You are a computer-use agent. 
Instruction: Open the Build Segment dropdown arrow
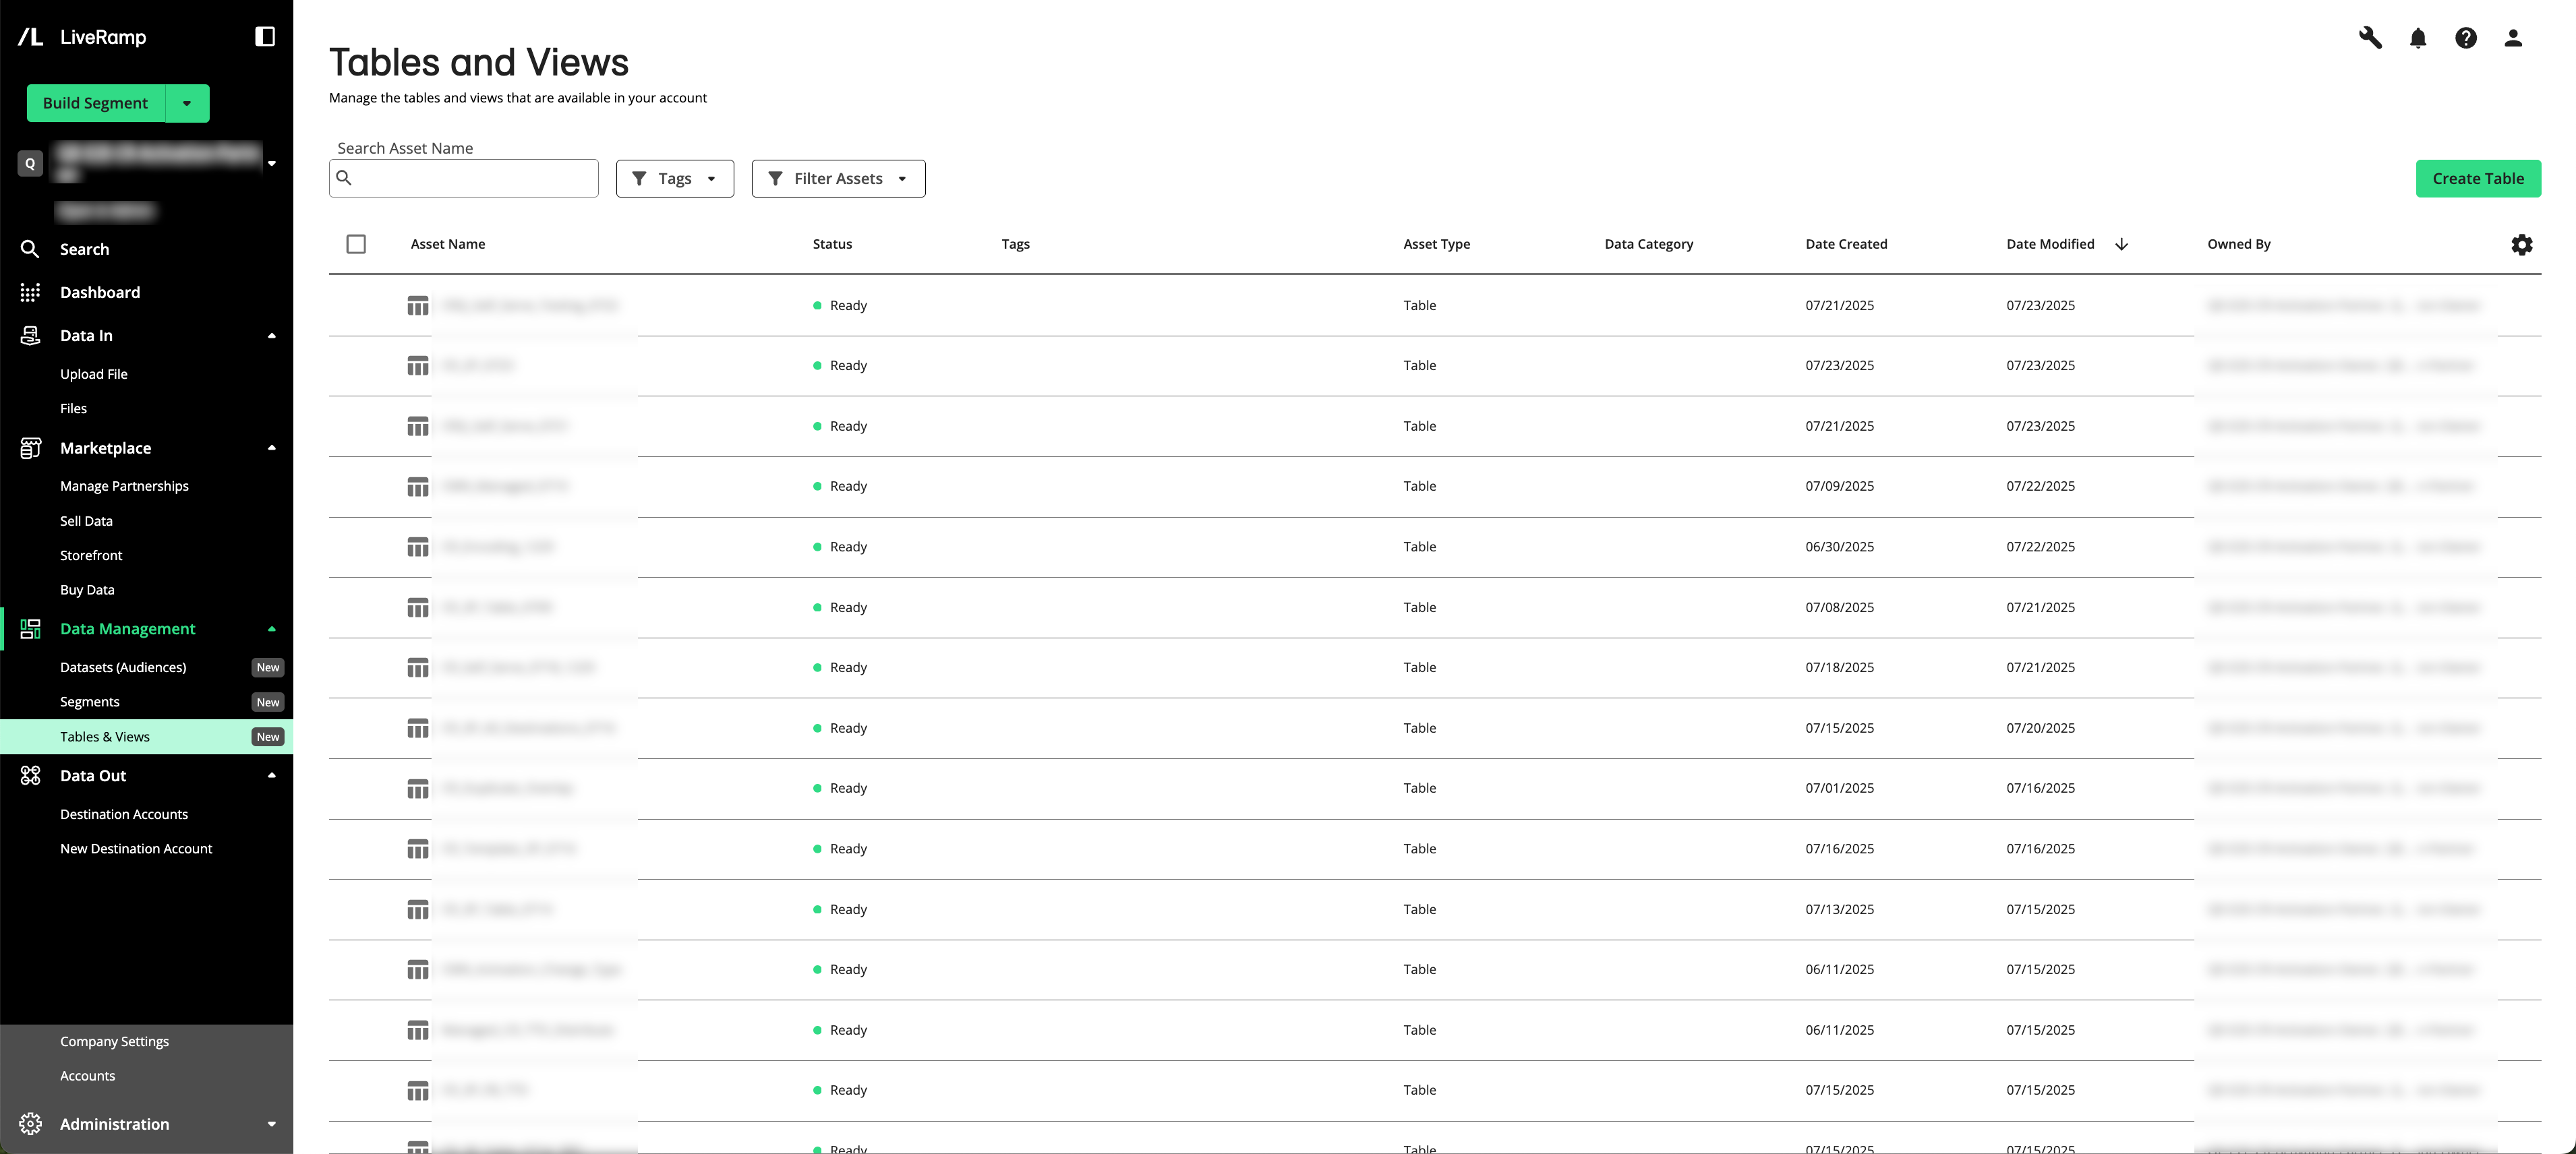[187, 103]
